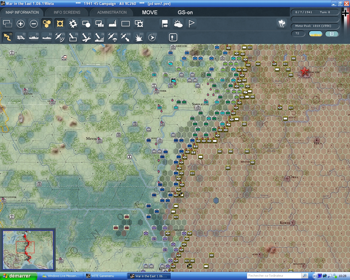This screenshot has height=280, width=350.
Task: Switch to Windows Live Messenger taskbar button
Action: [61, 276]
